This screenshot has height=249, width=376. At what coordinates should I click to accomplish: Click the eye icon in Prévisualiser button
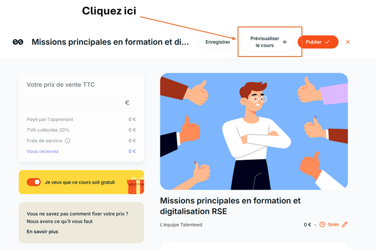click(x=285, y=42)
